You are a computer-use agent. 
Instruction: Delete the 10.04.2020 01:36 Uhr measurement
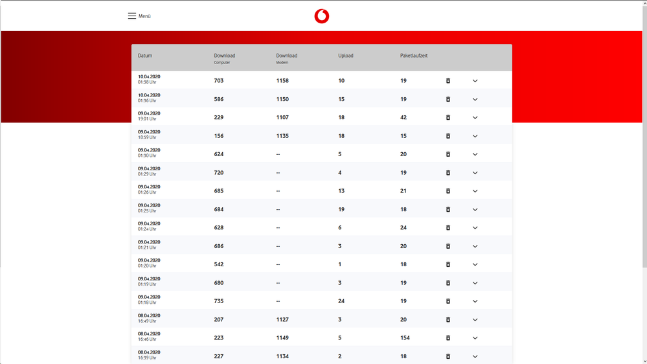point(448,99)
